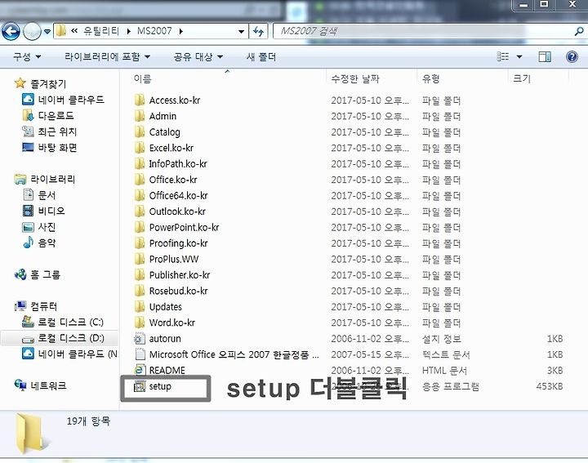Select the Proofing.ko-kr folder icon
Image resolution: width=588 pixels, height=463 pixels.
coord(140,243)
